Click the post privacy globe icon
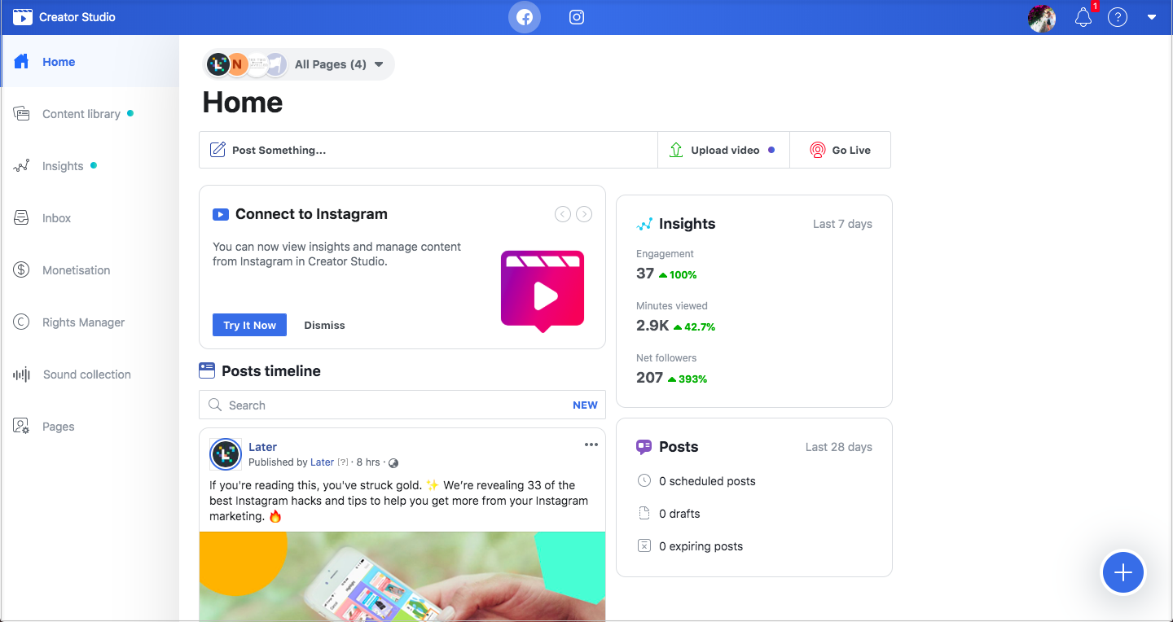The width and height of the screenshot is (1173, 622). pos(393,463)
